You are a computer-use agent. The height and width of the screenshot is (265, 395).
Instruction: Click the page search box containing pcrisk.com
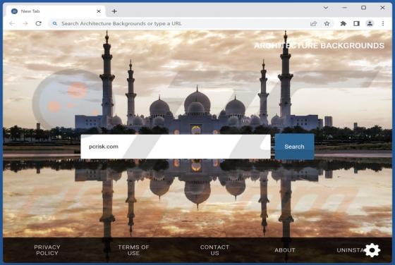176,147
